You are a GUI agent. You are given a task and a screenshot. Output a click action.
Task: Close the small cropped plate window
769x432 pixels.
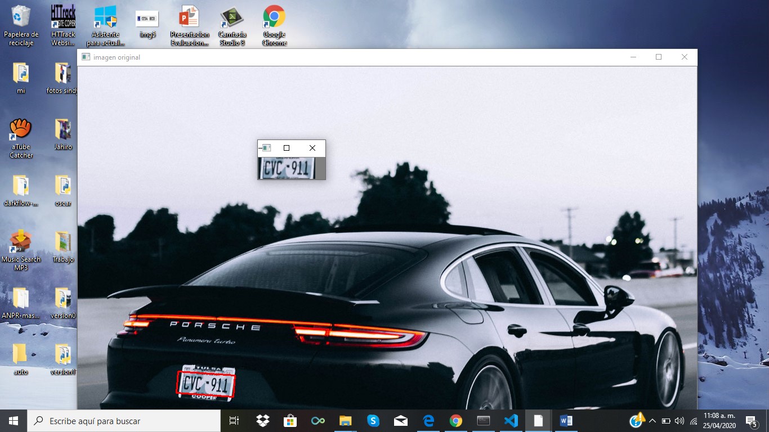312,148
